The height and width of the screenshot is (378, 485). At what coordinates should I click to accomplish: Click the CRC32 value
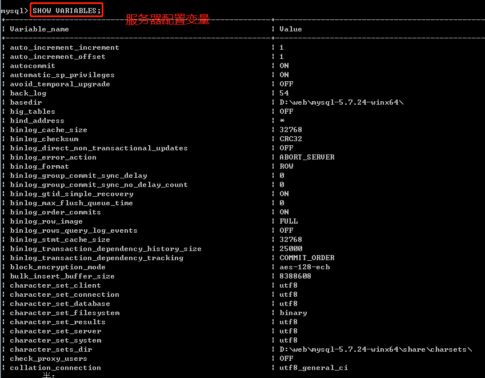coord(291,139)
